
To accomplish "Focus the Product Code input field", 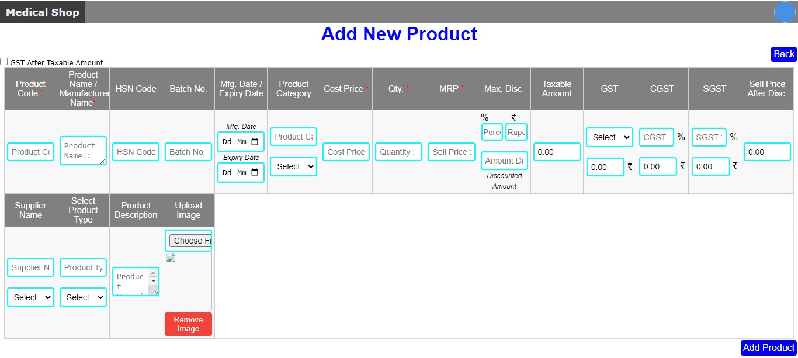I will tap(30, 152).
